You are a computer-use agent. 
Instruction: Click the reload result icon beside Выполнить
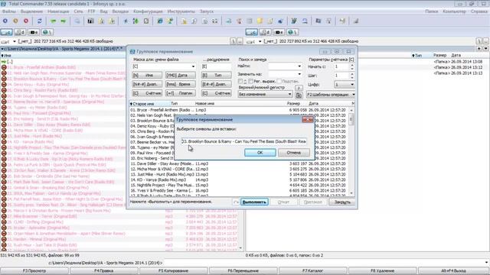tap(236, 202)
